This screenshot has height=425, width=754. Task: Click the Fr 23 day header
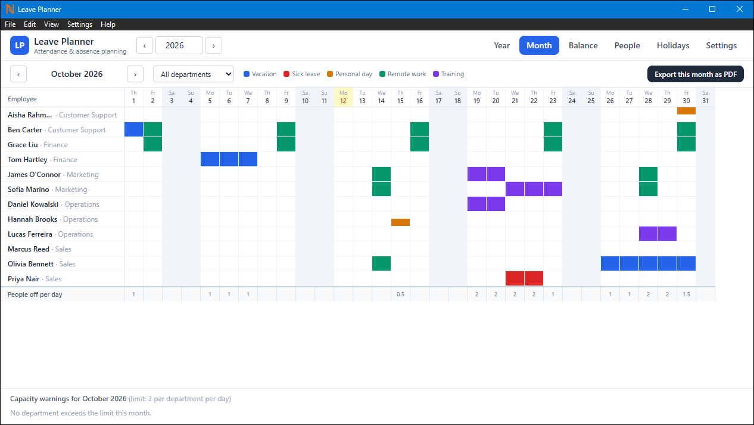553,97
